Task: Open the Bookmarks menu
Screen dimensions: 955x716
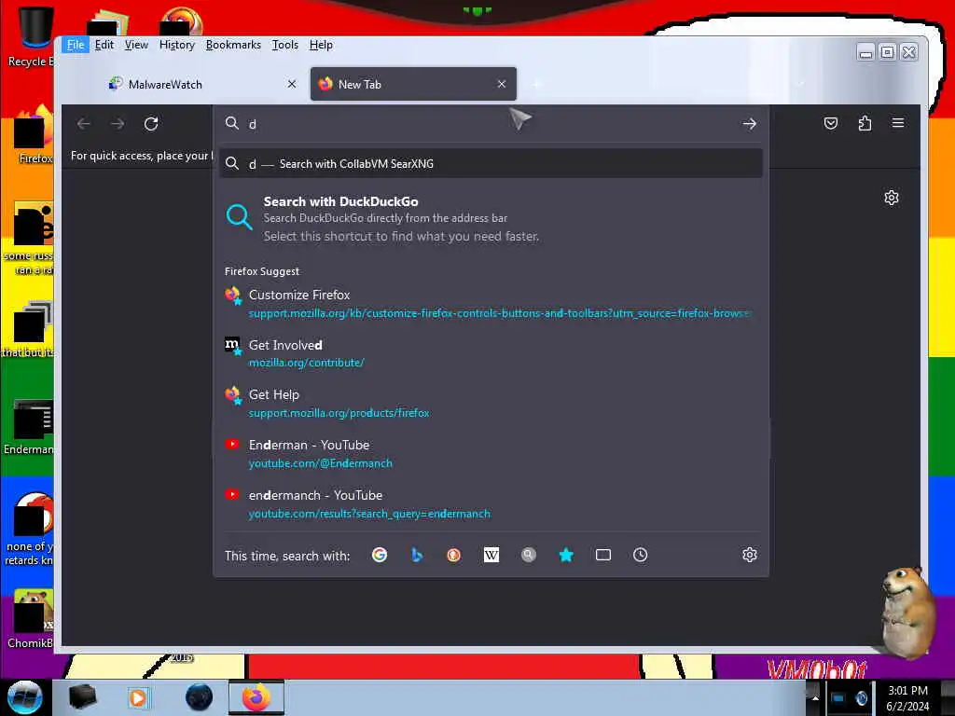Action: click(233, 45)
